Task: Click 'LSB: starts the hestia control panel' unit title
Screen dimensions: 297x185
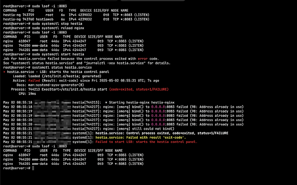Action: (74, 72)
